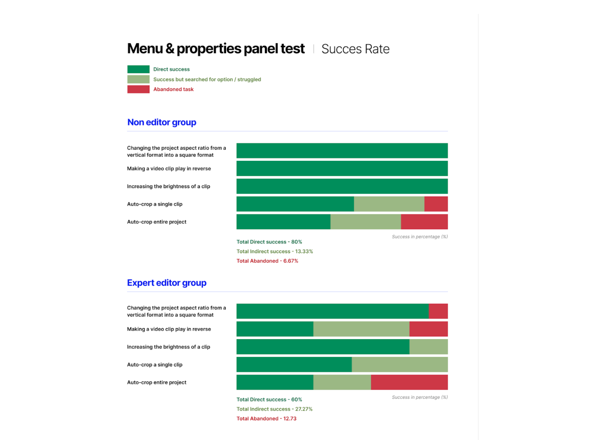
Task: Click red segment of Expert aspect ratio bar
Action: (438, 311)
